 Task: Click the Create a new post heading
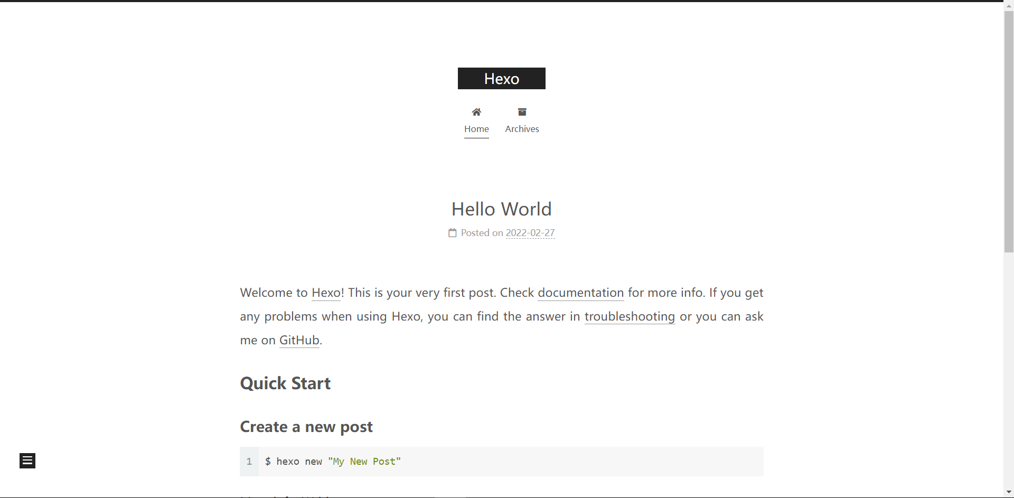[306, 427]
